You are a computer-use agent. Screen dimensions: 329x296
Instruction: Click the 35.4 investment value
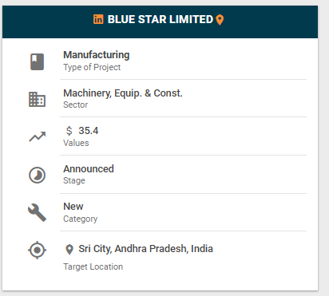click(89, 131)
